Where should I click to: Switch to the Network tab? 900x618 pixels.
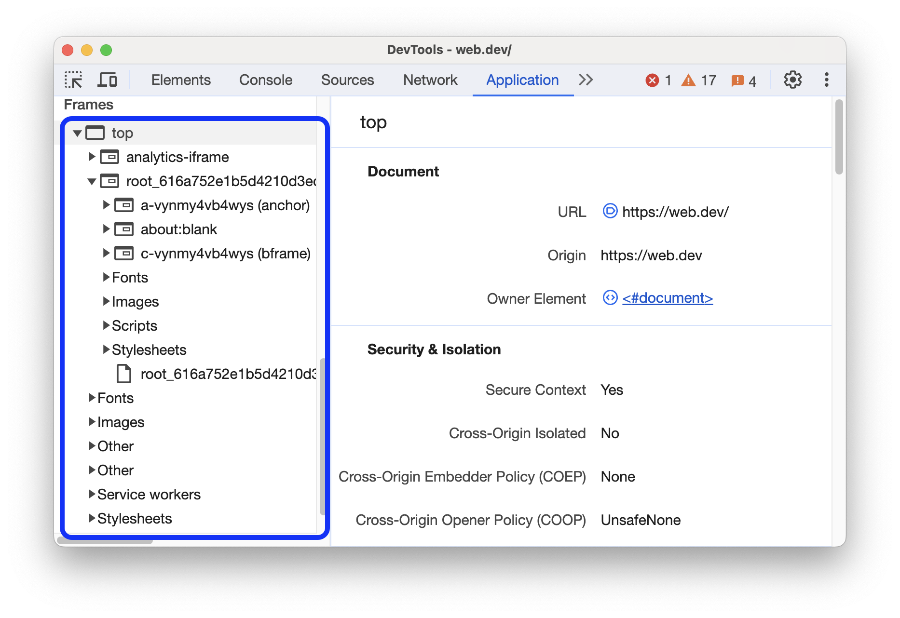click(430, 80)
